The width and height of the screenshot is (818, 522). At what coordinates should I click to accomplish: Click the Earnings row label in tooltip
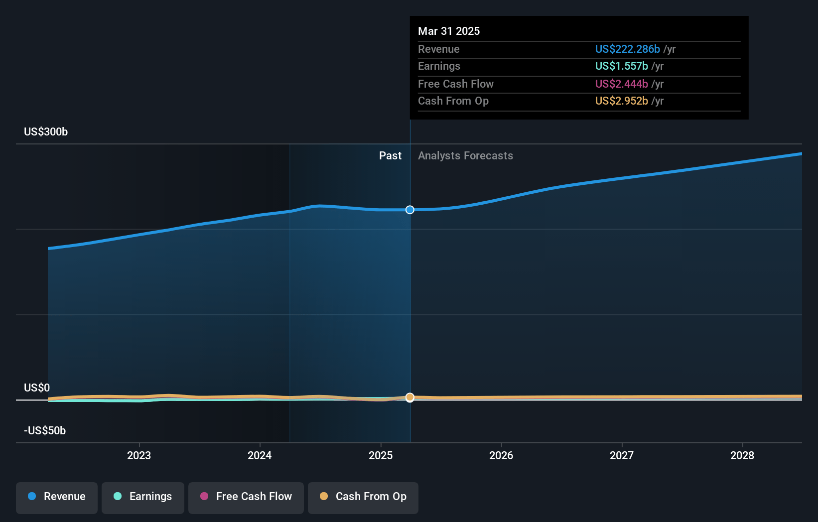pos(439,66)
